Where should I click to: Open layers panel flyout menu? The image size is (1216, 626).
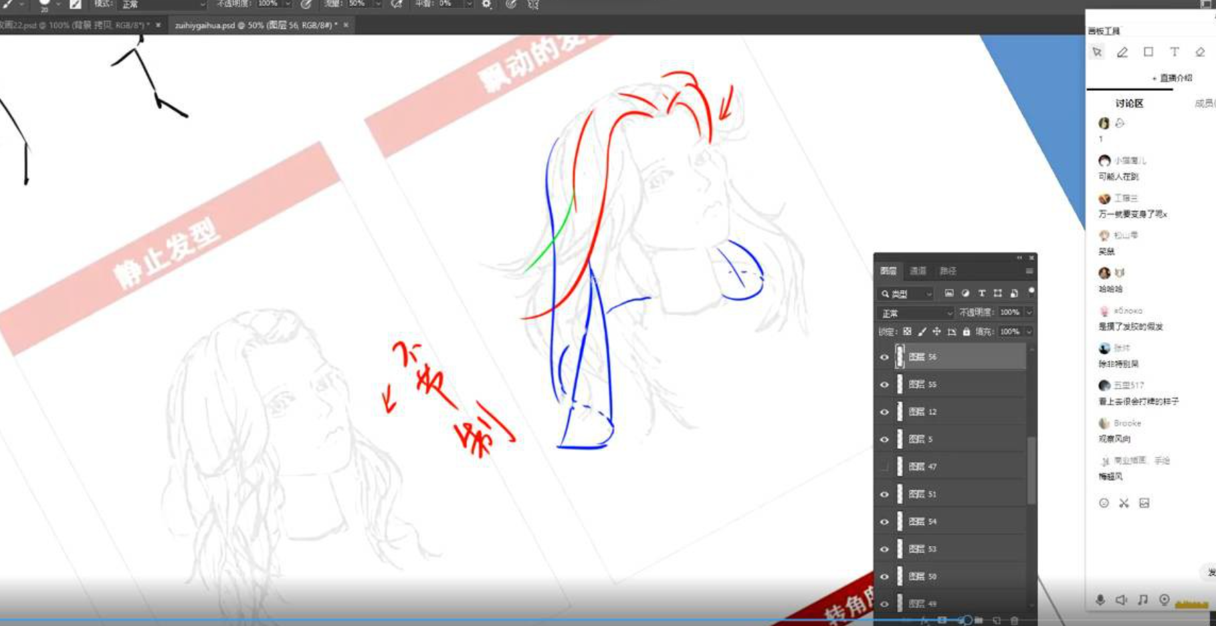tap(1029, 271)
